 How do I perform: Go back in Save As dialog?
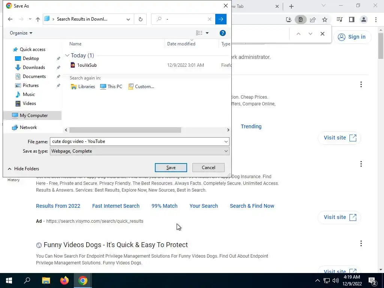pos(10,19)
